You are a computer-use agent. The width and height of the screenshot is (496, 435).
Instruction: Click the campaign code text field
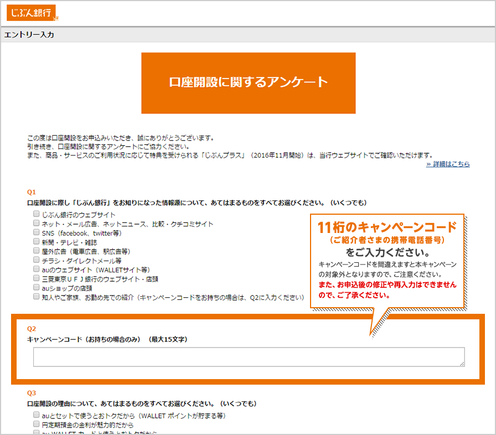[248, 357]
